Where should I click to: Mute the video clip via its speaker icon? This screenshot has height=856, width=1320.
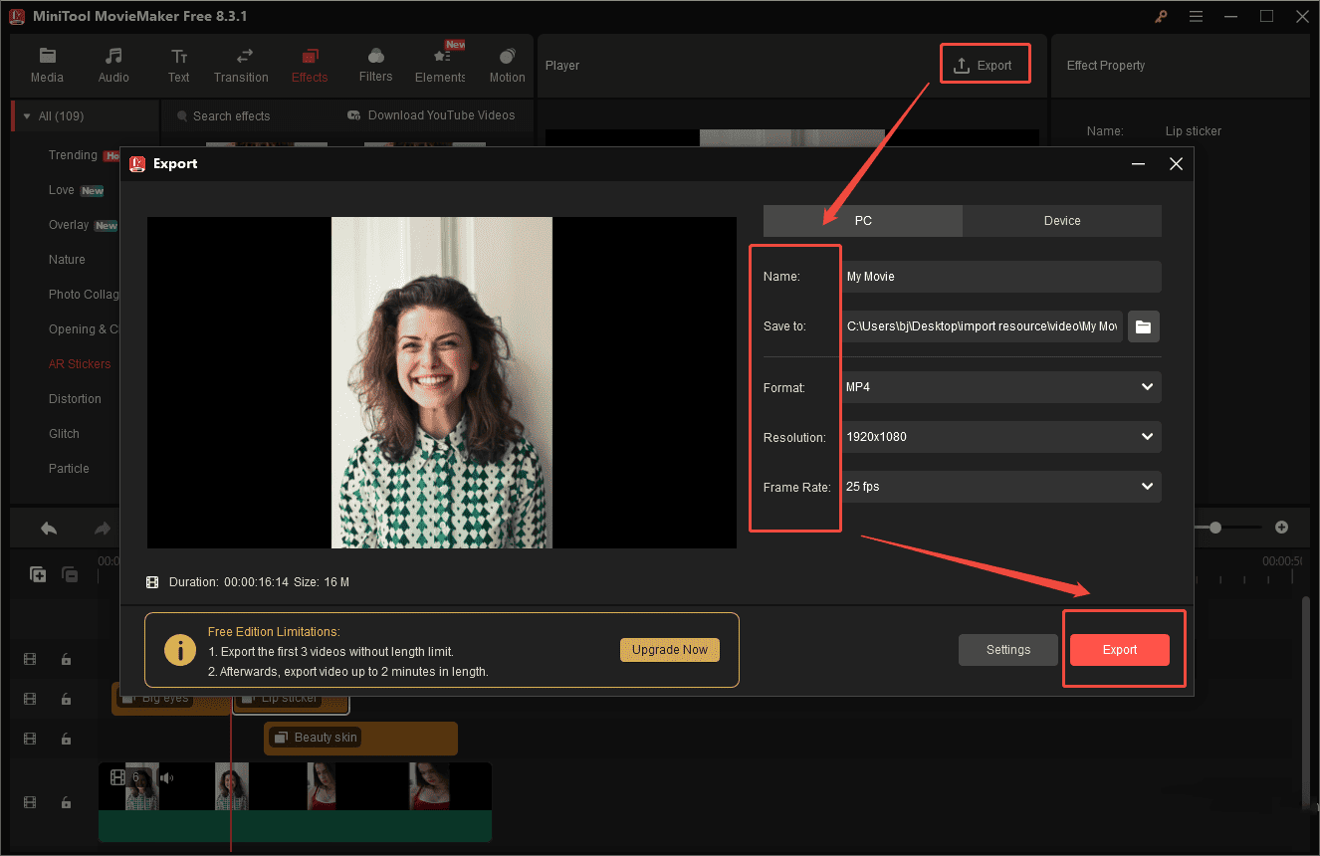click(166, 776)
